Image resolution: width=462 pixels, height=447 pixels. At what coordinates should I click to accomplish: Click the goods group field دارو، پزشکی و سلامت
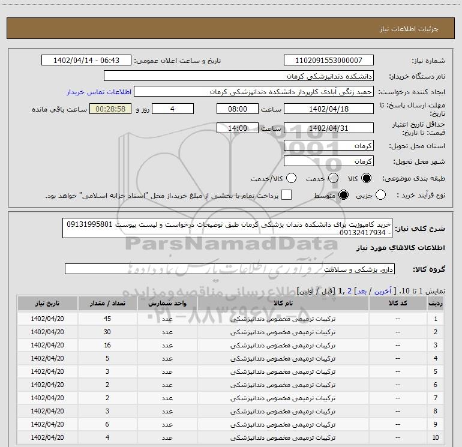(230, 269)
